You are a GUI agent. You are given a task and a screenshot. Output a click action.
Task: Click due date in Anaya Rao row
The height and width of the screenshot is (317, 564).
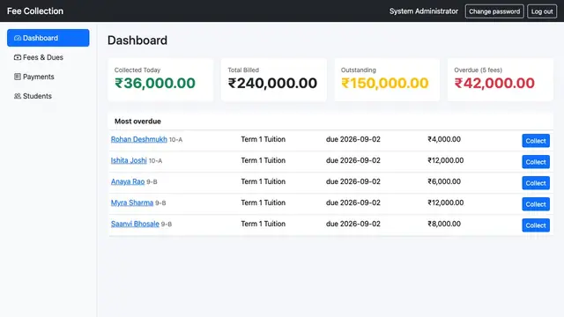[x=353, y=181]
